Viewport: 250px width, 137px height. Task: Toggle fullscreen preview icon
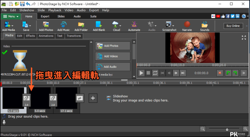click(244, 37)
